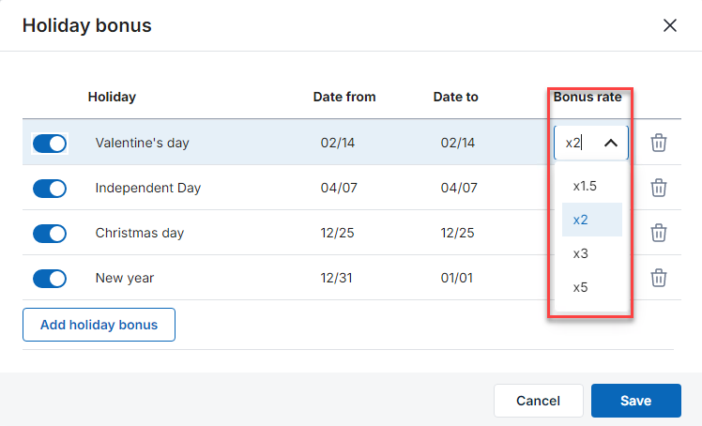The width and height of the screenshot is (702, 426).
Task: Delete the Christmas day holiday row
Action: tap(659, 233)
